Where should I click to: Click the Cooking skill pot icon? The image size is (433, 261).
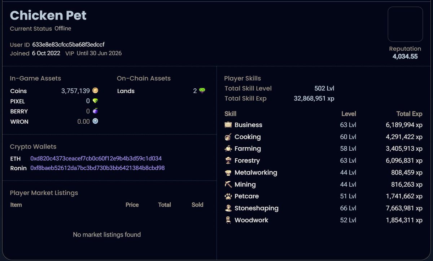click(228, 137)
